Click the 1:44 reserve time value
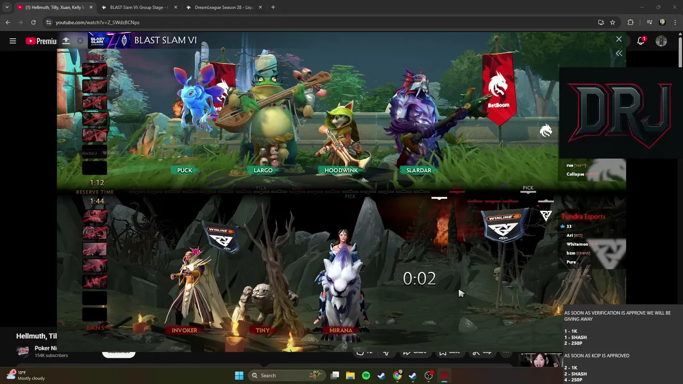 (97, 201)
